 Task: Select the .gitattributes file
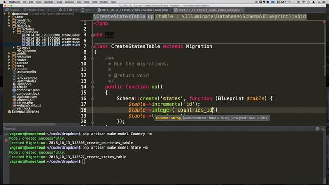tap(24, 81)
